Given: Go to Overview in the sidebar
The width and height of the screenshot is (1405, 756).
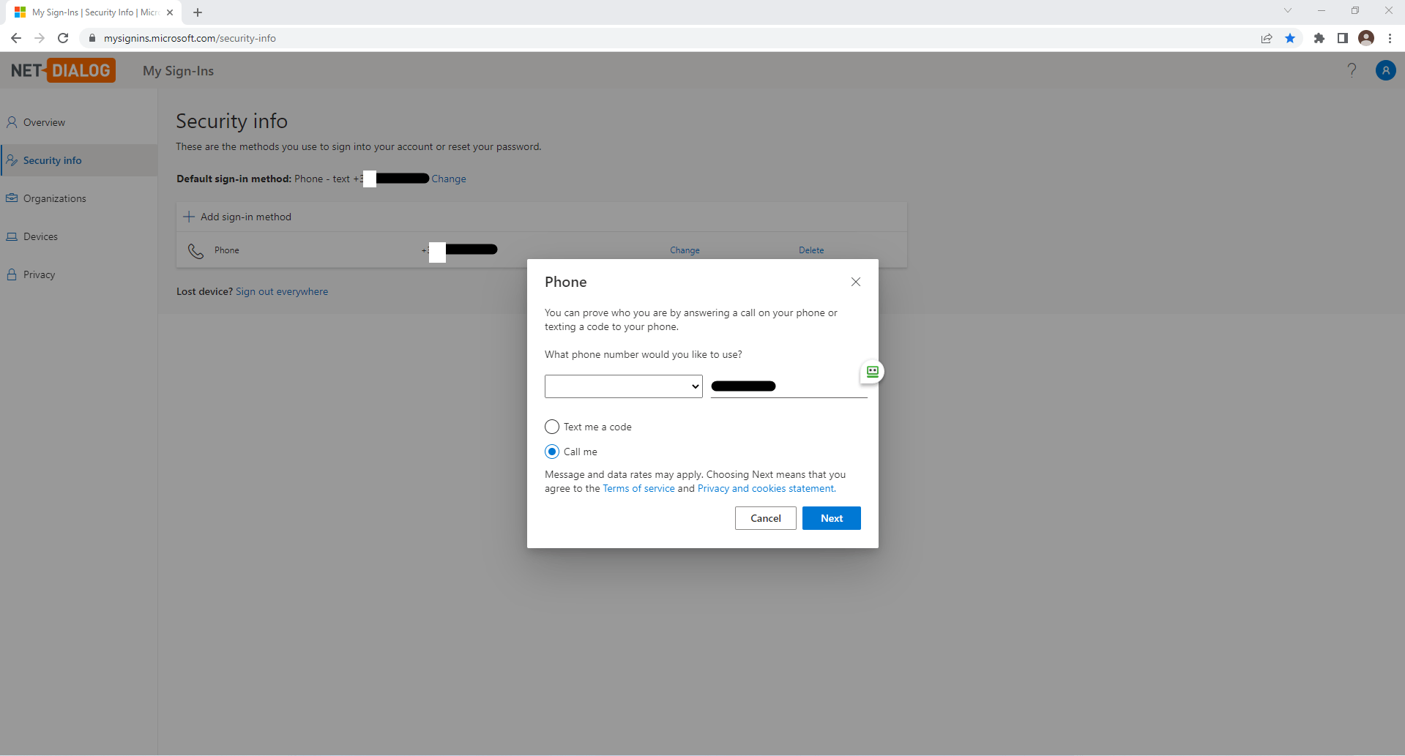Looking at the screenshot, I should pos(79,122).
